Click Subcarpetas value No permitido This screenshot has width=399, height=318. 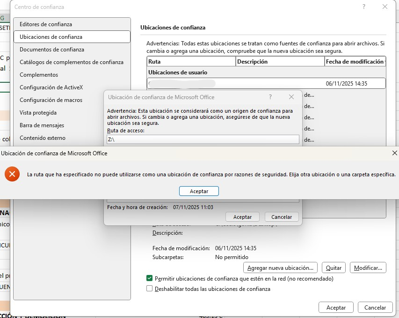[x=232, y=257]
